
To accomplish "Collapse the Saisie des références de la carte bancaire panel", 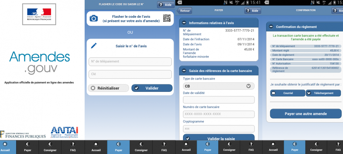I will pos(184,71).
